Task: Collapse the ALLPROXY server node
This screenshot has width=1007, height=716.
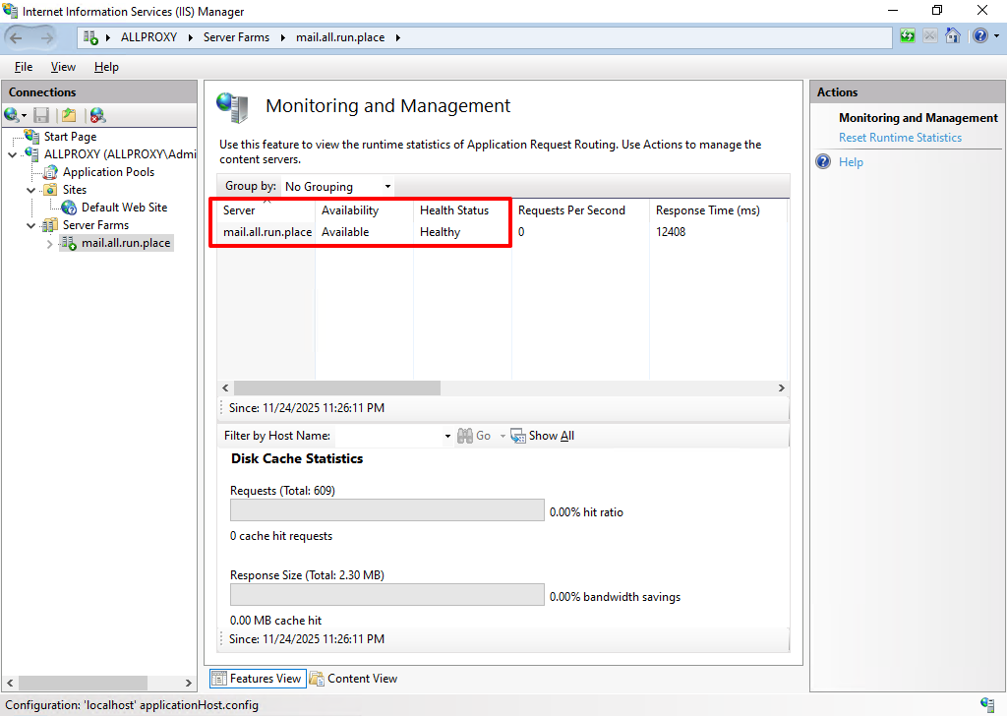Action: (12, 154)
